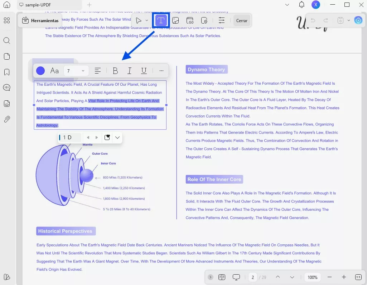Screen dimensions: 367x285
Task: Open the thumbnails grid sidebar icon
Action: 7,21
